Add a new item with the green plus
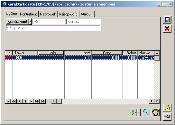The width and height of the screenshot is (175, 125). click(133, 112)
